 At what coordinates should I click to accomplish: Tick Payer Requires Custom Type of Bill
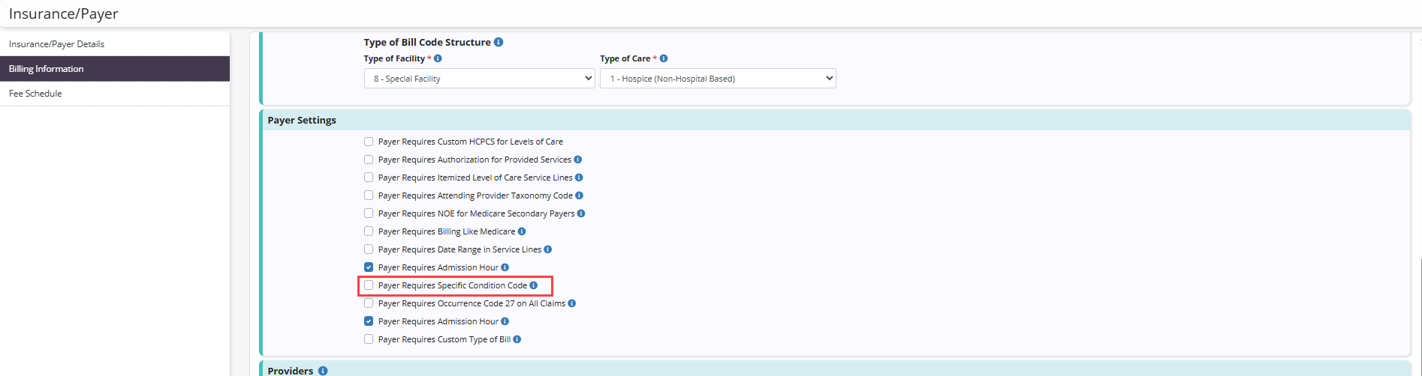tap(369, 339)
